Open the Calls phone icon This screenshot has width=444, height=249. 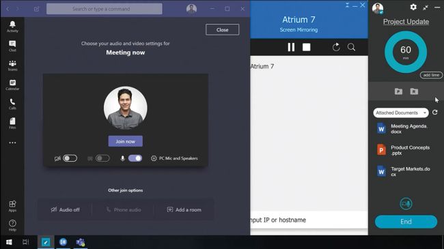[x=12, y=104]
